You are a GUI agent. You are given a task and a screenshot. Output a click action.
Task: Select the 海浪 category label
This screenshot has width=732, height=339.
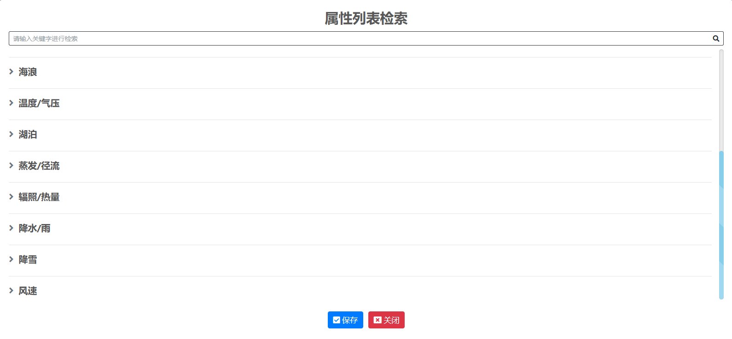pos(28,72)
